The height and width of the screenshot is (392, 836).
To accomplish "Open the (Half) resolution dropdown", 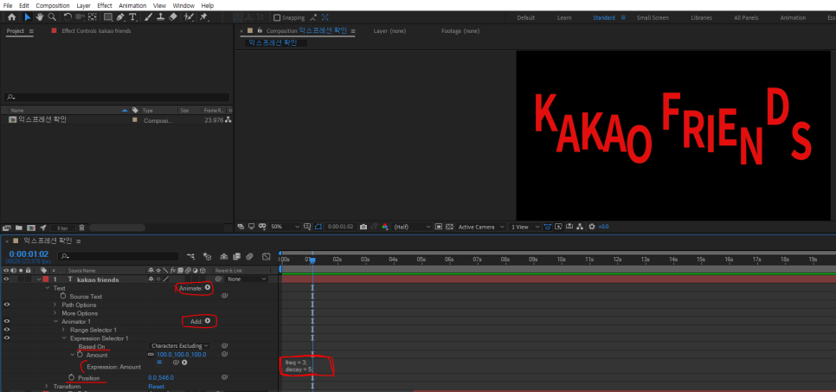I will [x=412, y=227].
